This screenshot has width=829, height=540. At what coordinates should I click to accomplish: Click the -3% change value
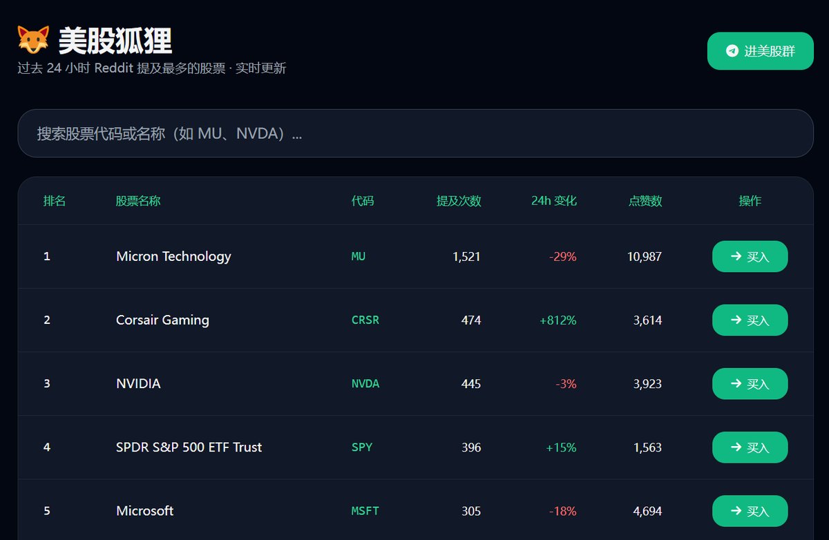click(566, 383)
